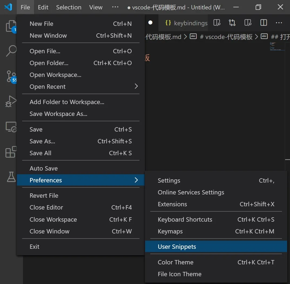Choose Keyboard Shortcuts in Preferences

(x=185, y=219)
